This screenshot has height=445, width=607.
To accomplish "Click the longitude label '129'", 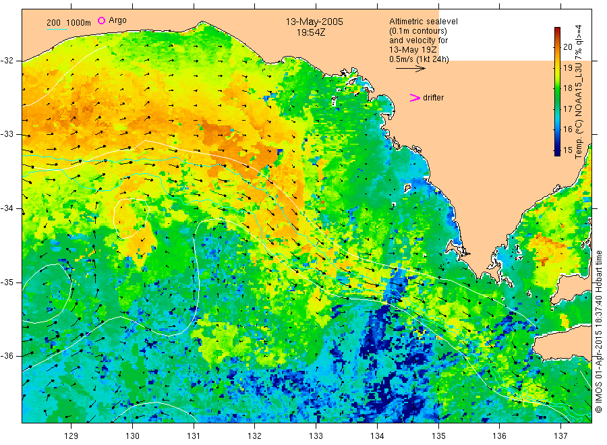I will coord(71,436).
